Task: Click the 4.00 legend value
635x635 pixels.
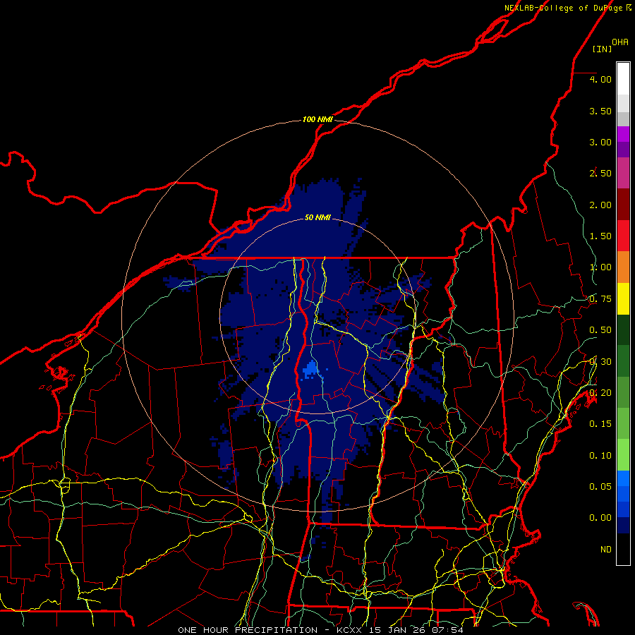Action: (600, 79)
